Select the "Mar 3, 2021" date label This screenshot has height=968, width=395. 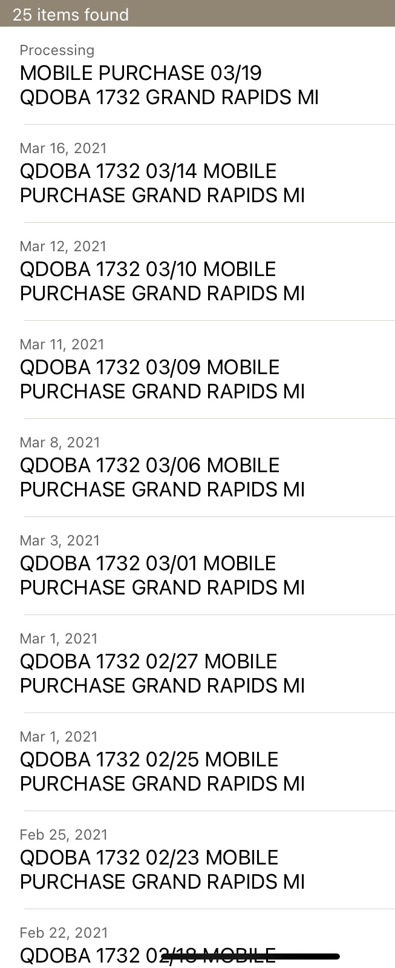(60, 541)
